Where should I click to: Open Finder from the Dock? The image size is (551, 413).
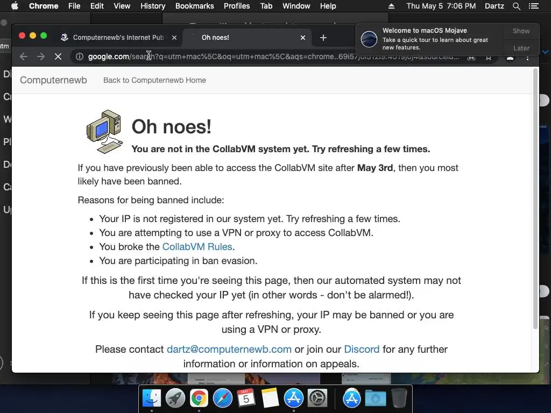click(151, 398)
